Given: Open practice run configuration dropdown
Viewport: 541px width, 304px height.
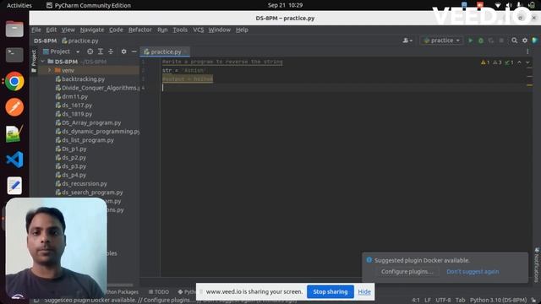Looking at the screenshot, I should click(441, 41).
